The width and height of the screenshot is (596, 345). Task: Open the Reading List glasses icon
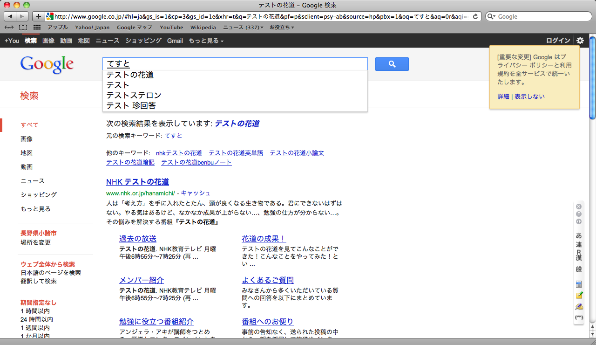[x=8, y=28]
